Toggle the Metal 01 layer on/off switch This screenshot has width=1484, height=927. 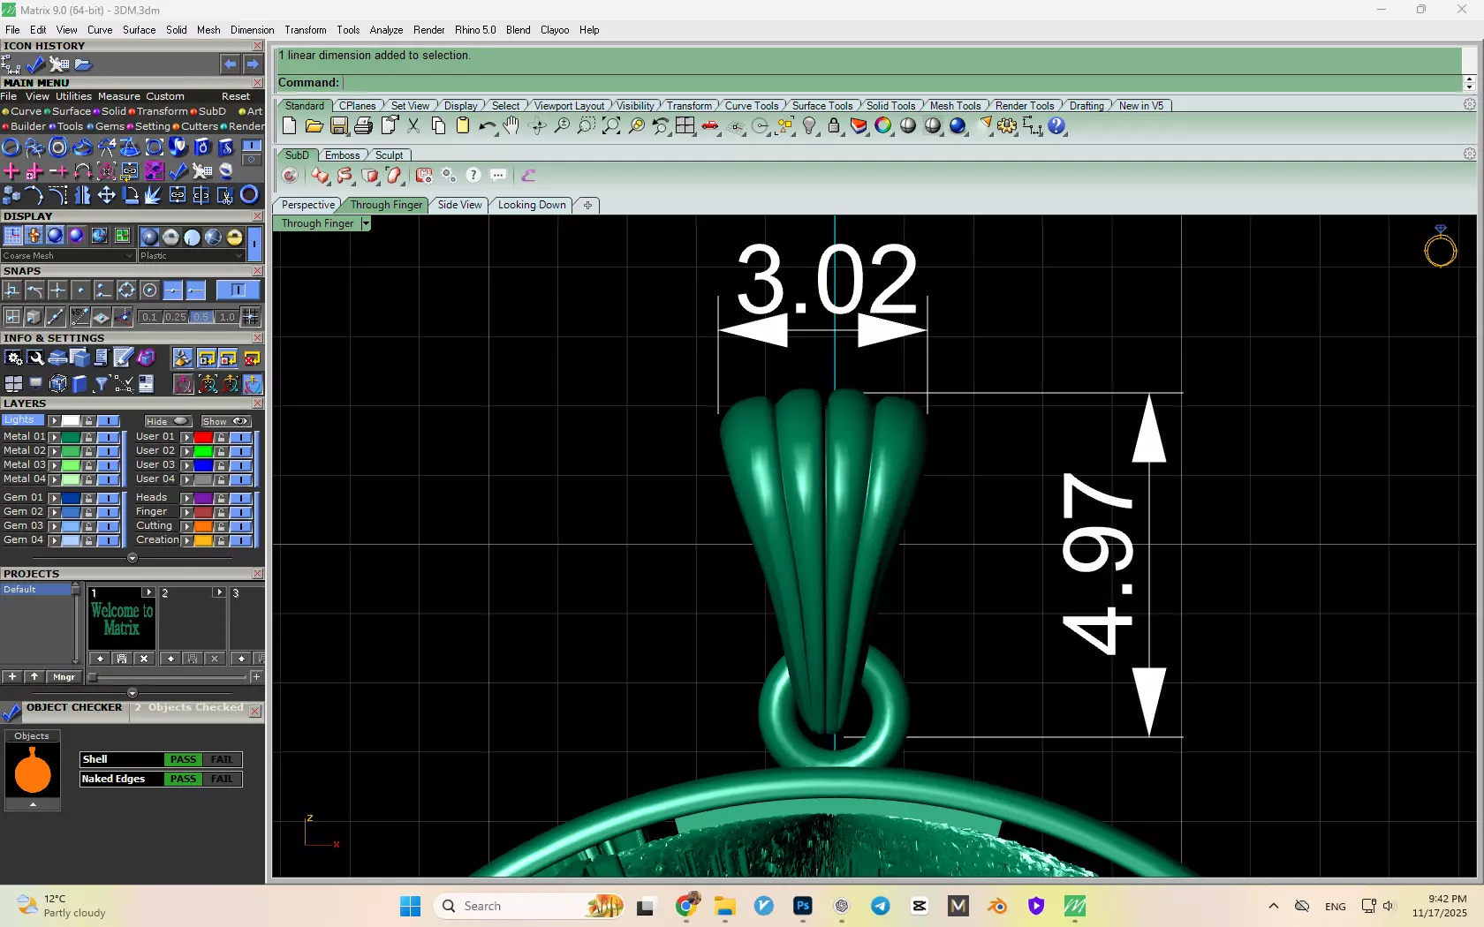pos(109,437)
